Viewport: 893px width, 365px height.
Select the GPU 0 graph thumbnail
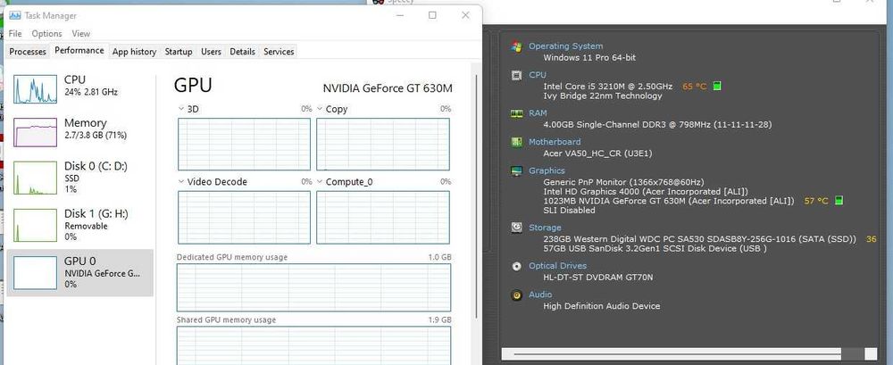36,272
